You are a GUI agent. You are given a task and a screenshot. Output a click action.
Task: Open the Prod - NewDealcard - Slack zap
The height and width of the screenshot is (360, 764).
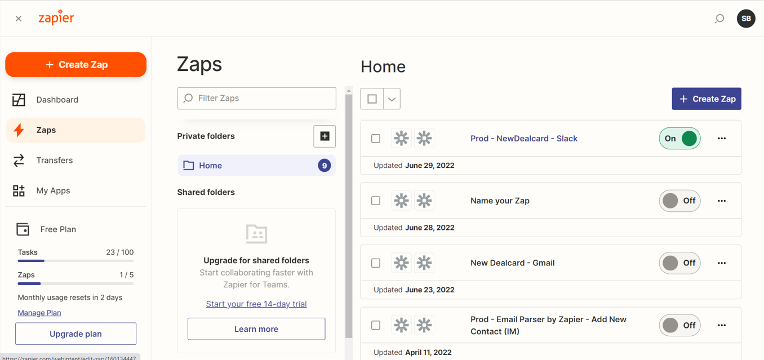pos(524,139)
